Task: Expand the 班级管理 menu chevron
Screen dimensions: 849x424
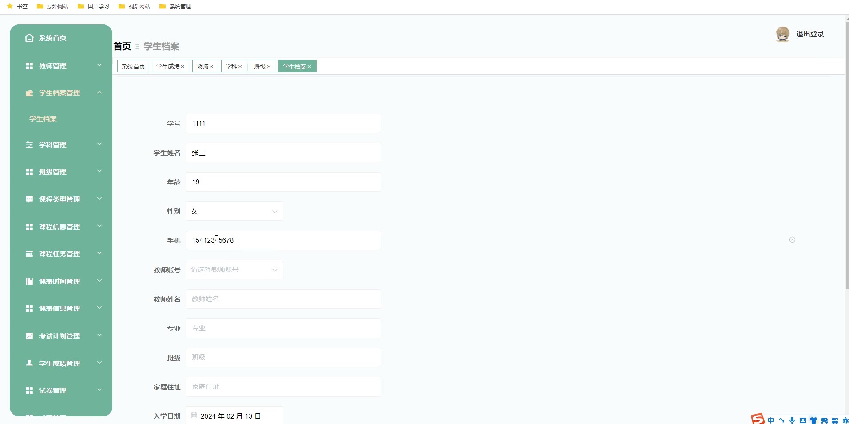Action: pyautogui.click(x=99, y=171)
